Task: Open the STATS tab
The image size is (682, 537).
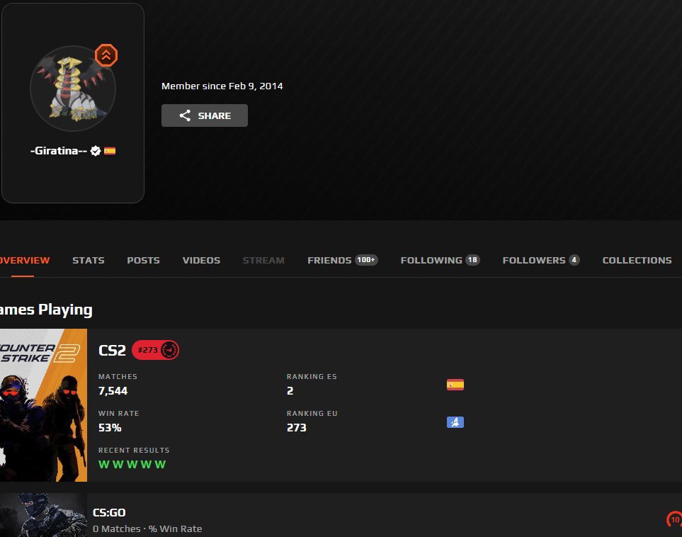Action: click(89, 260)
